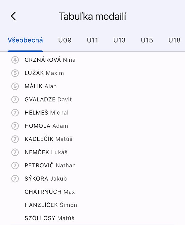Viewport: 185px width, 225px height.
Task: Click rank 7 badge beside GVALADZE Davit
Action: click(15, 99)
